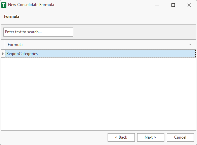Click the sort indicator icon in Formula header

[x=191, y=45]
